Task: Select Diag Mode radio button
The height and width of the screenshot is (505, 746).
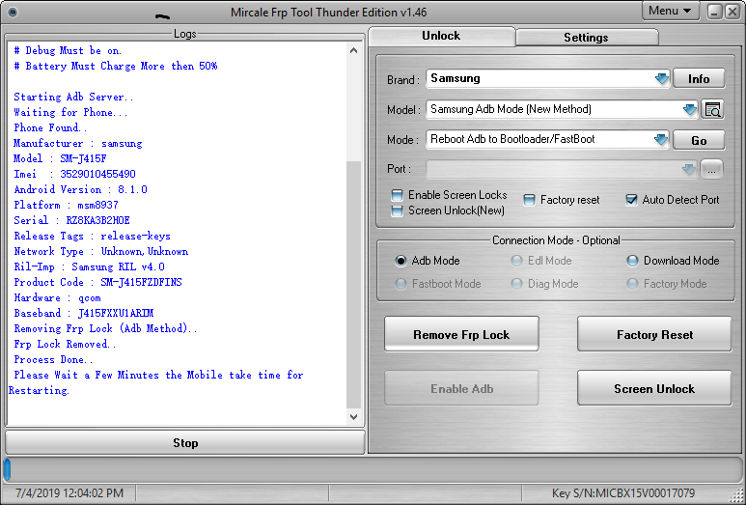Action: coord(516,284)
